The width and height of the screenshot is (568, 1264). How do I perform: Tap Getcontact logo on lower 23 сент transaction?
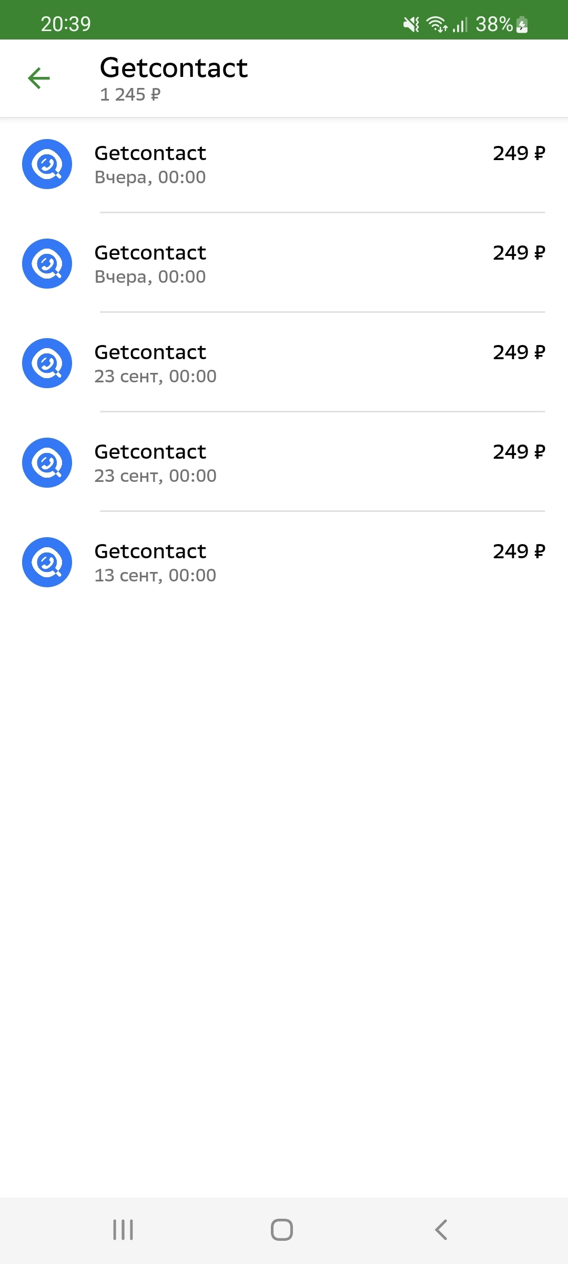47,462
